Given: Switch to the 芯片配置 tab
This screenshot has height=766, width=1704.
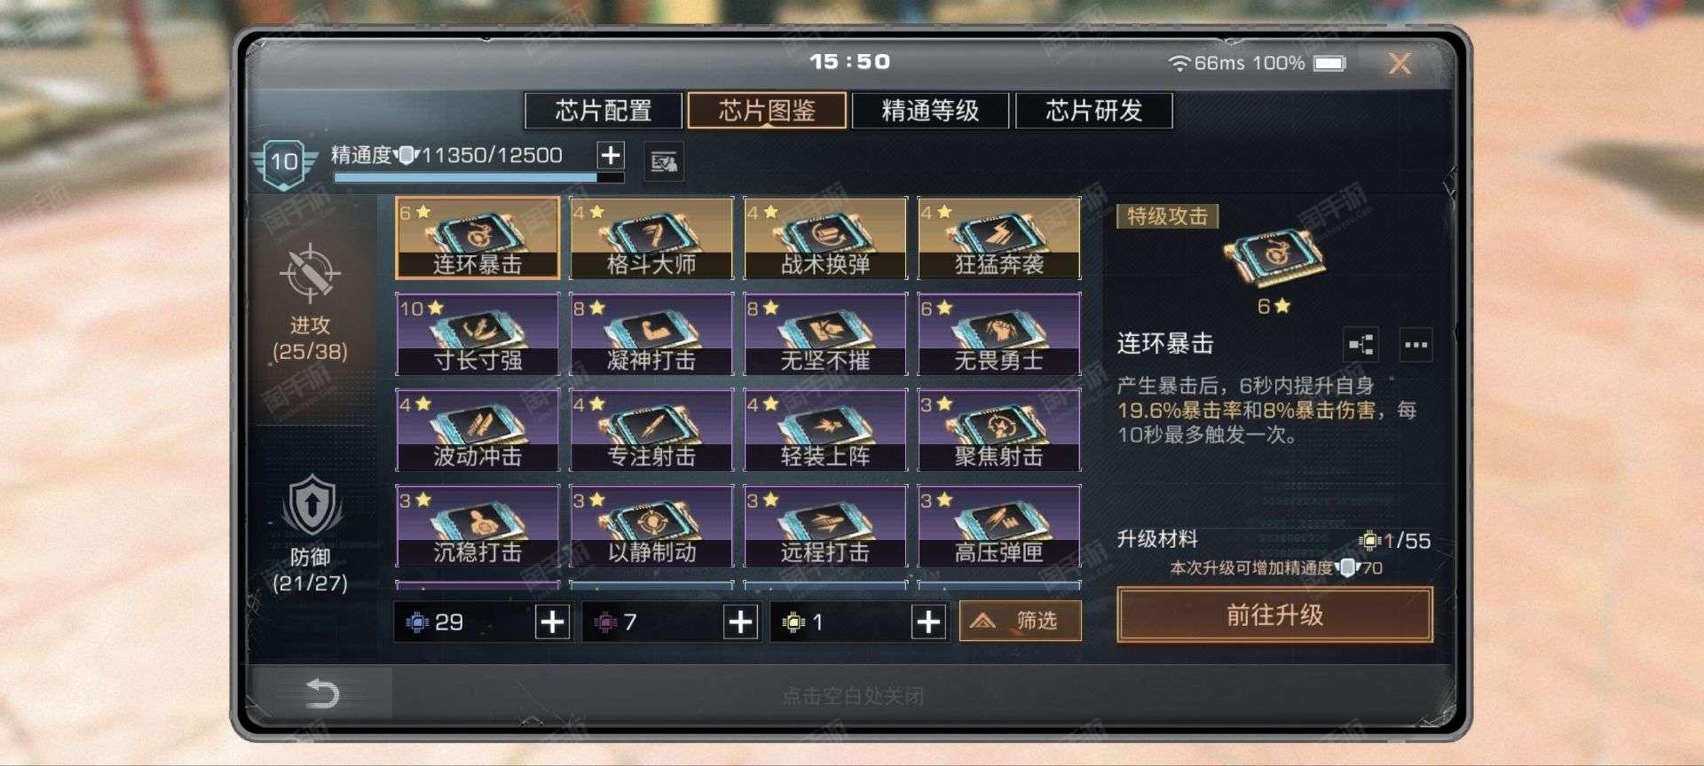Looking at the screenshot, I should (x=603, y=111).
